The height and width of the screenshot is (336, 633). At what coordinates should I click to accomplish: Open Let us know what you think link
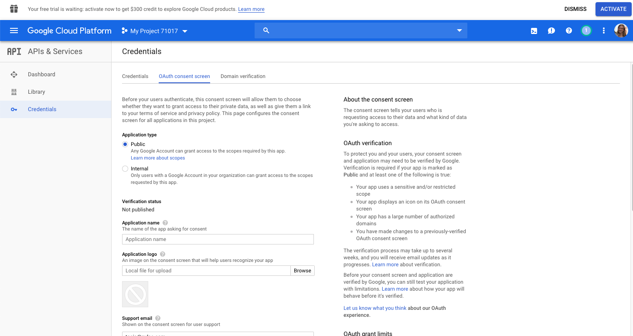375,308
